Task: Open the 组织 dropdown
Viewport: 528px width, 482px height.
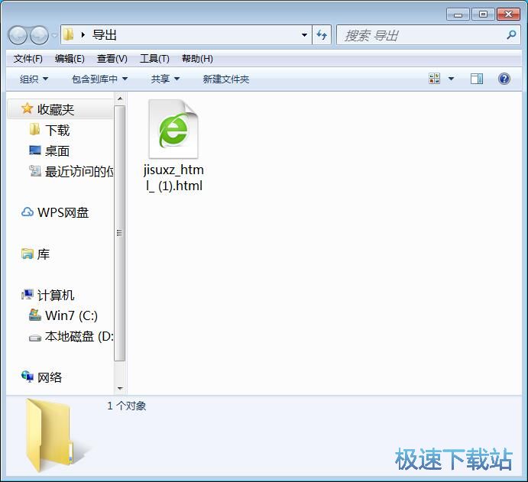Action: pyautogui.click(x=34, y=79)
